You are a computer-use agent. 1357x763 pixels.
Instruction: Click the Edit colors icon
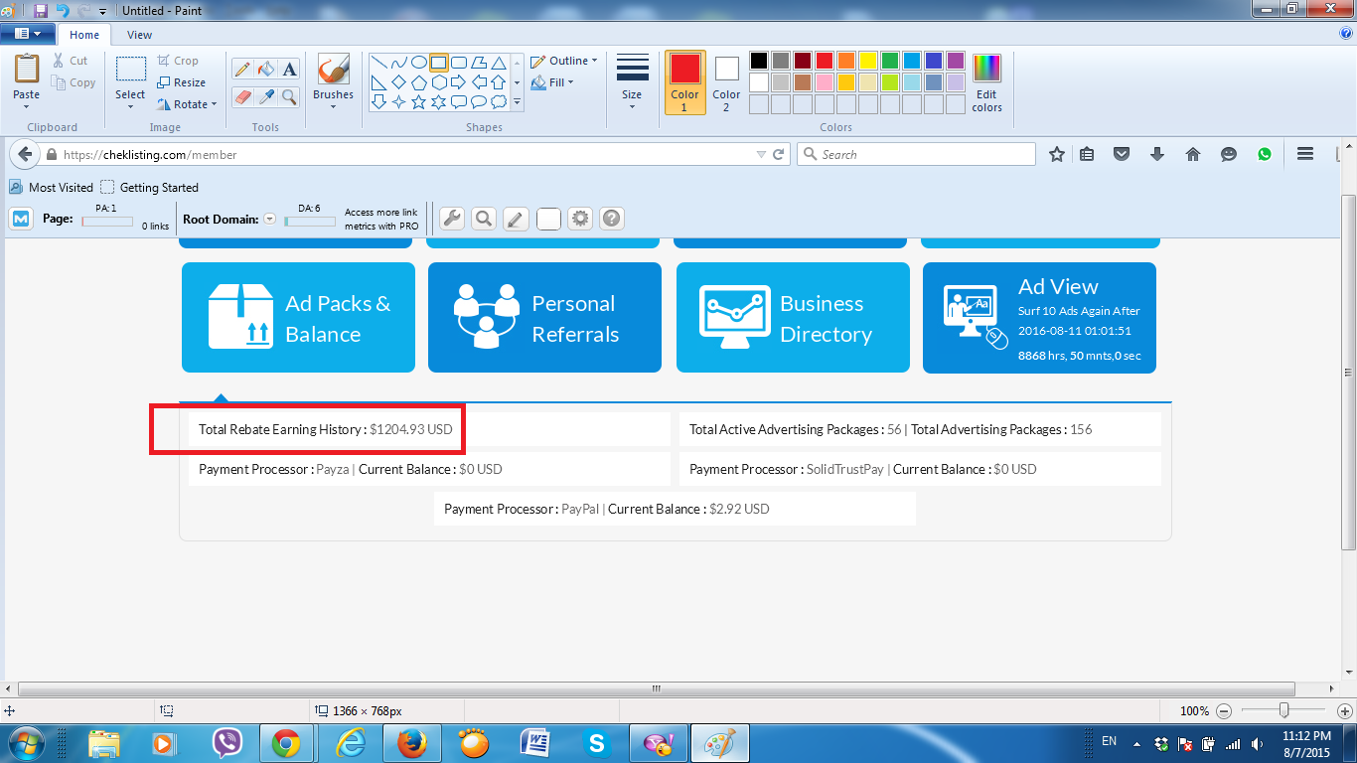click(x=986, y=83)
